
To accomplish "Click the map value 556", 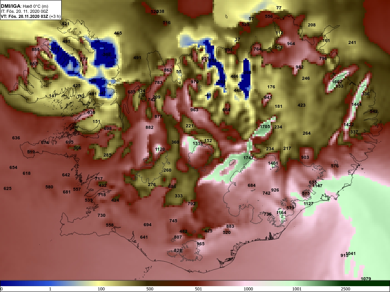I will coord(269,16).
